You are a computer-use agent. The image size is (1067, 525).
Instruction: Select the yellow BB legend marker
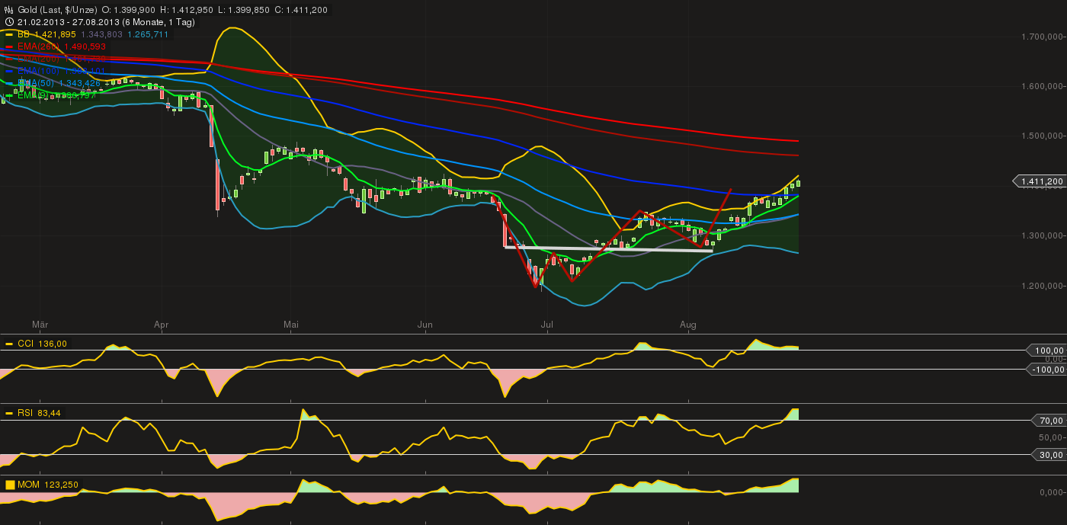click(9, 34)
